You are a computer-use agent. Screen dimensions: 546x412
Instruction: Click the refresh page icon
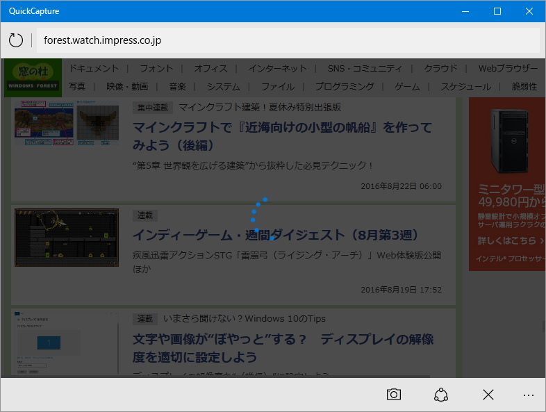point(16,40)
